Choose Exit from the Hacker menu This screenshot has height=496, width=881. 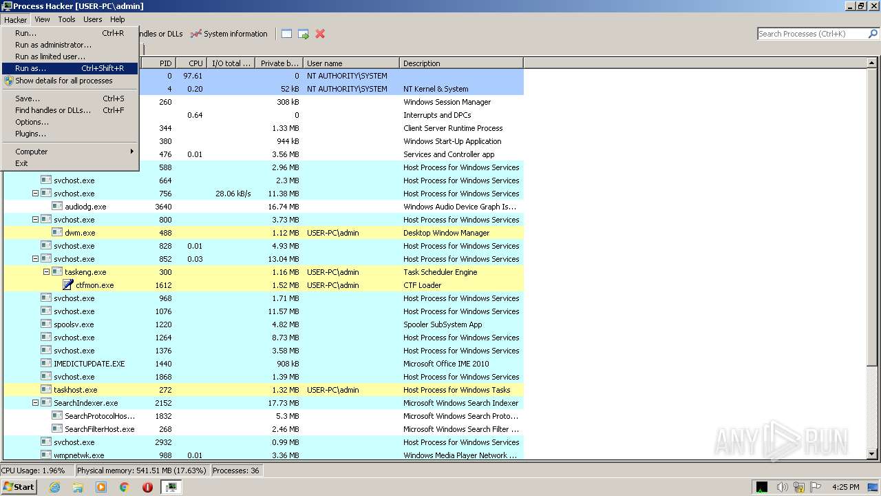point(70,163)
